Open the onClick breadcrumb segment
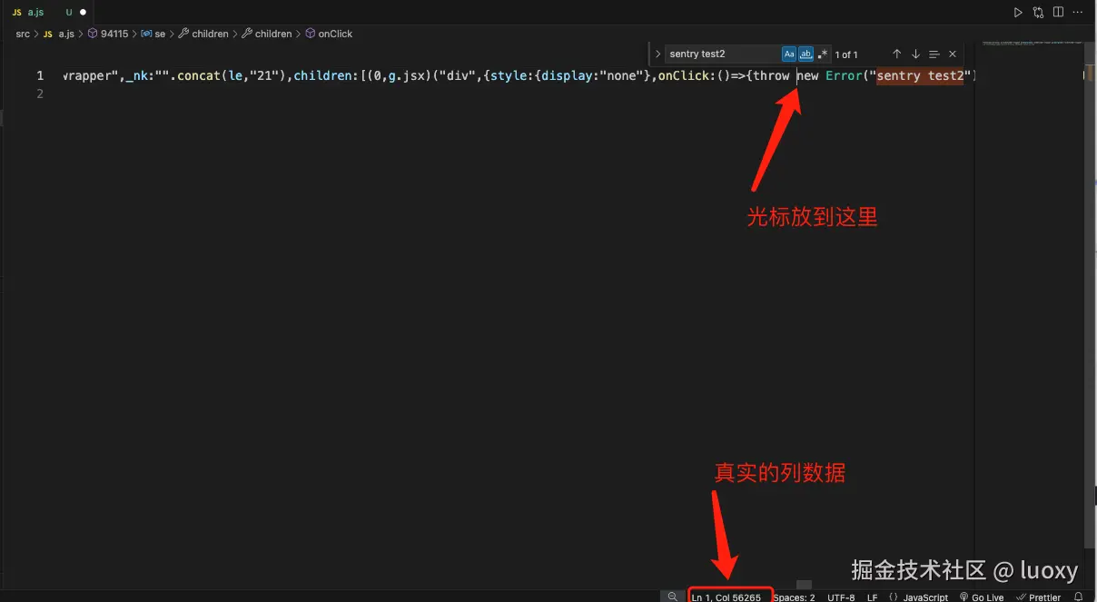The image size is (1097, 602). [x=329, y=34]
